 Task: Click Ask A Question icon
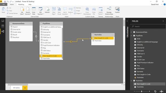coord(65,11)
